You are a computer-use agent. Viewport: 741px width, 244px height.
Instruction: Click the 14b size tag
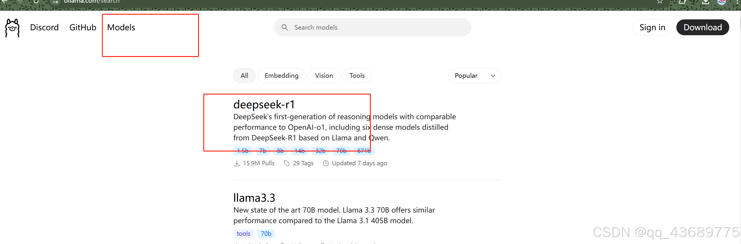point(299,151)
